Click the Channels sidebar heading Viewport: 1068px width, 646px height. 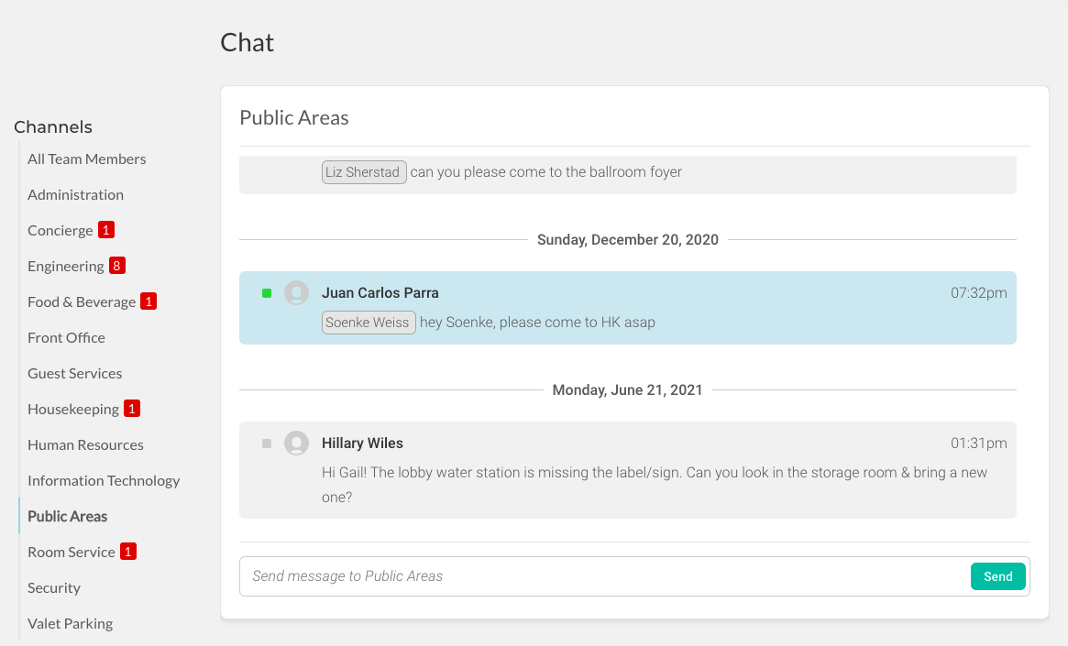coord(53,127)
